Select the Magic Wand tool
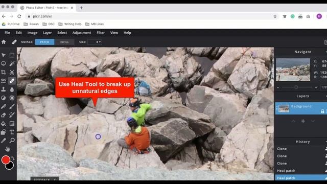327x184 pixels. tap(12, 63)
